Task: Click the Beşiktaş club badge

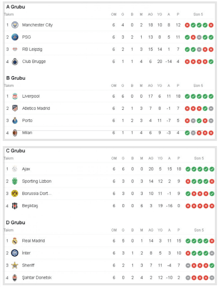Action: point(15,206)
